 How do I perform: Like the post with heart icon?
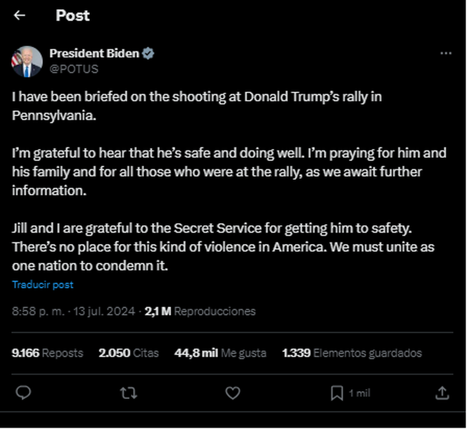coord(233,393)
